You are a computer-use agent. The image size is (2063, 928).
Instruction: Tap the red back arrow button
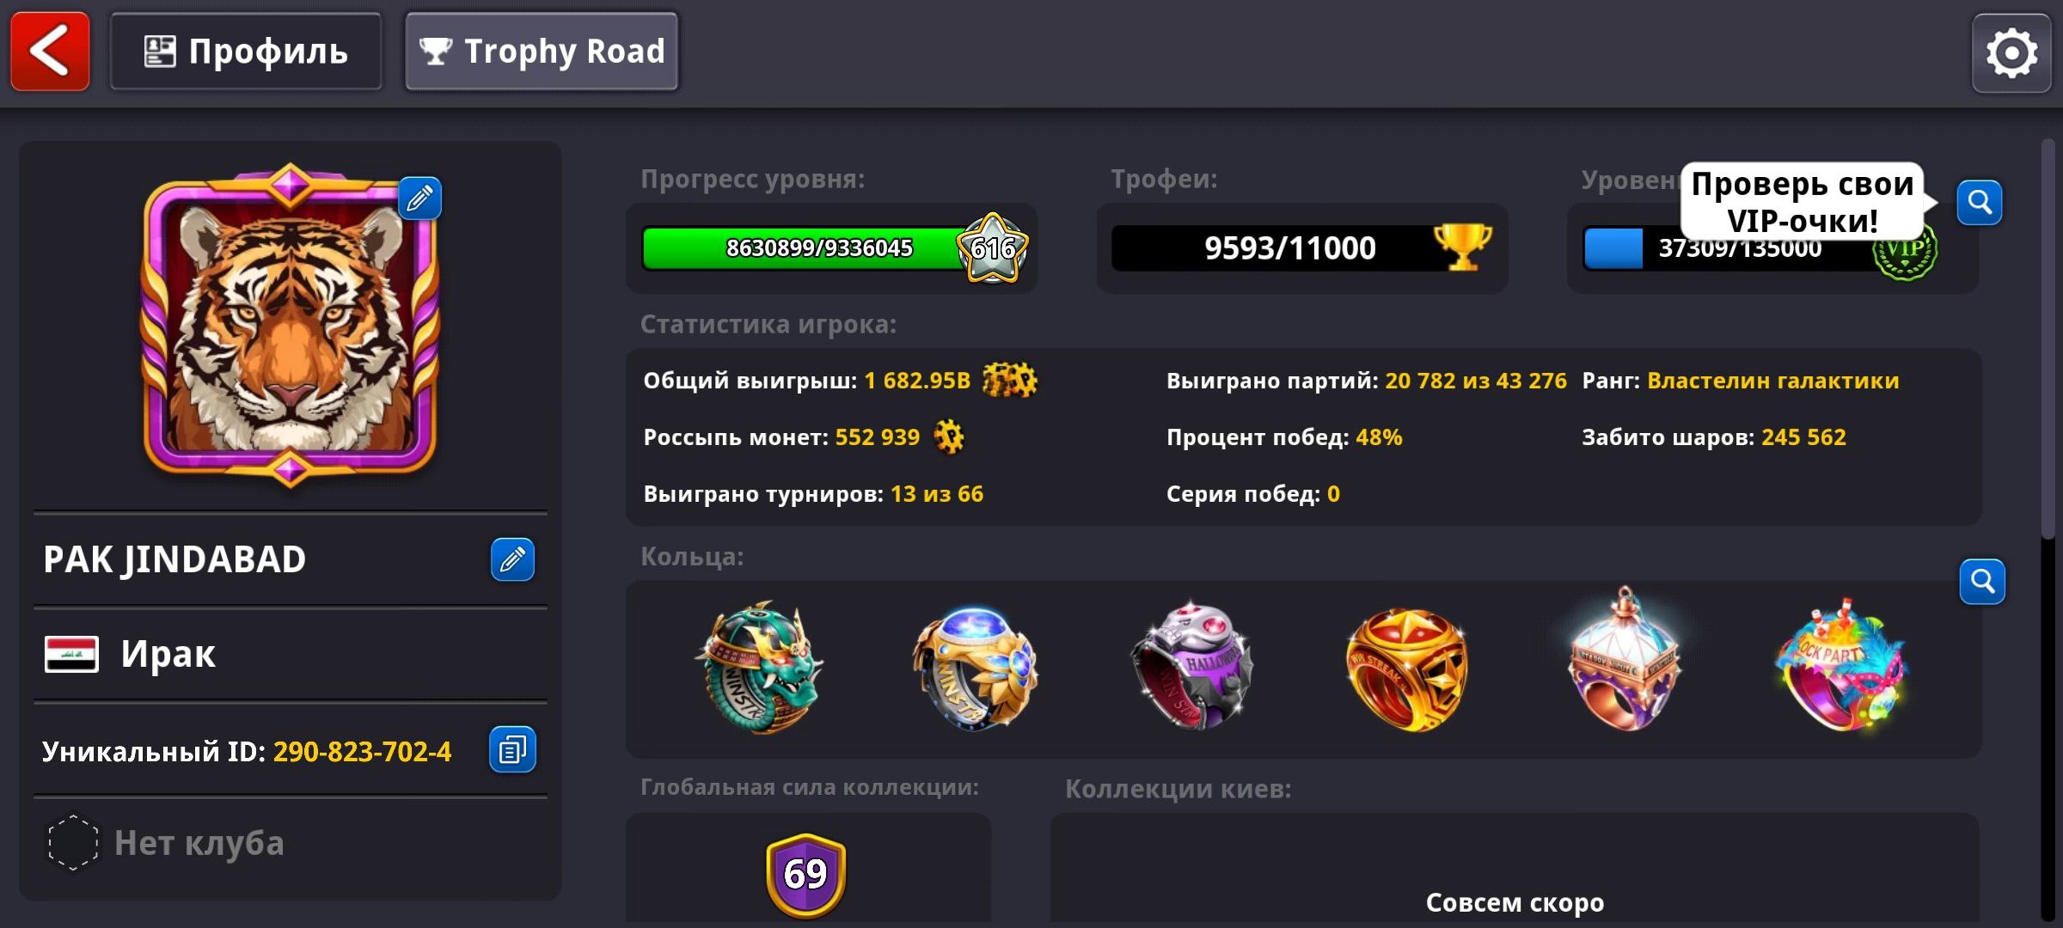[x=50, y=52]
